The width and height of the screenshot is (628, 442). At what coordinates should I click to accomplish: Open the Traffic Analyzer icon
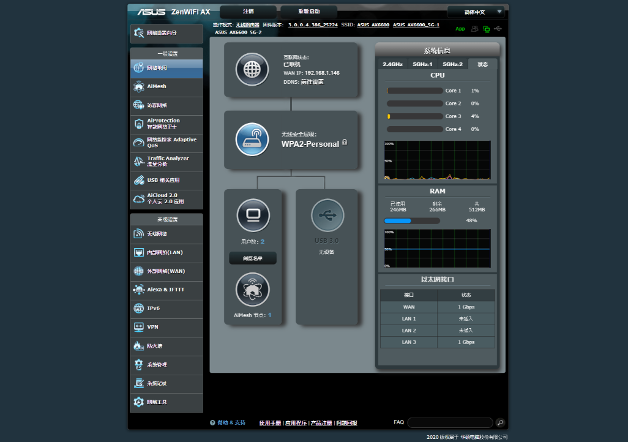[138, 161]
